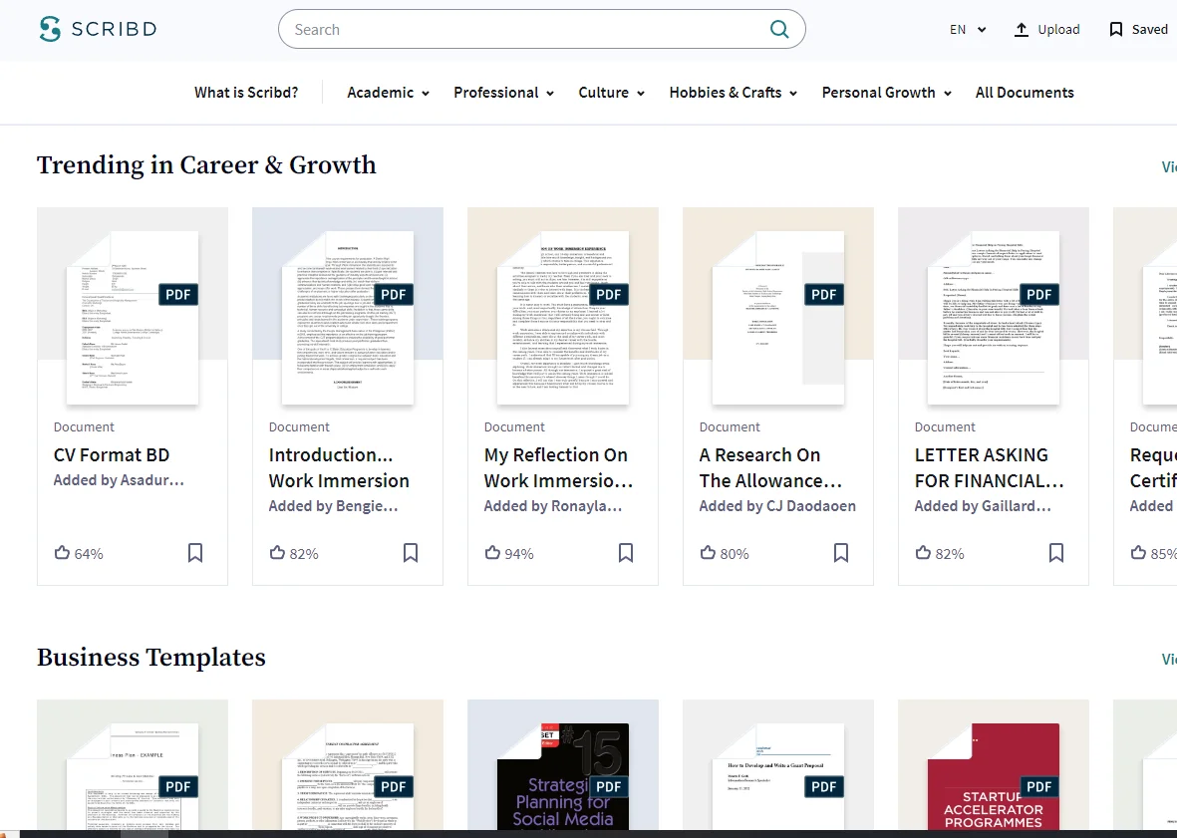Screen dimensions: 1177x838
Task: Click thumbs-up icon showing 94%
Action: [492, 553]
